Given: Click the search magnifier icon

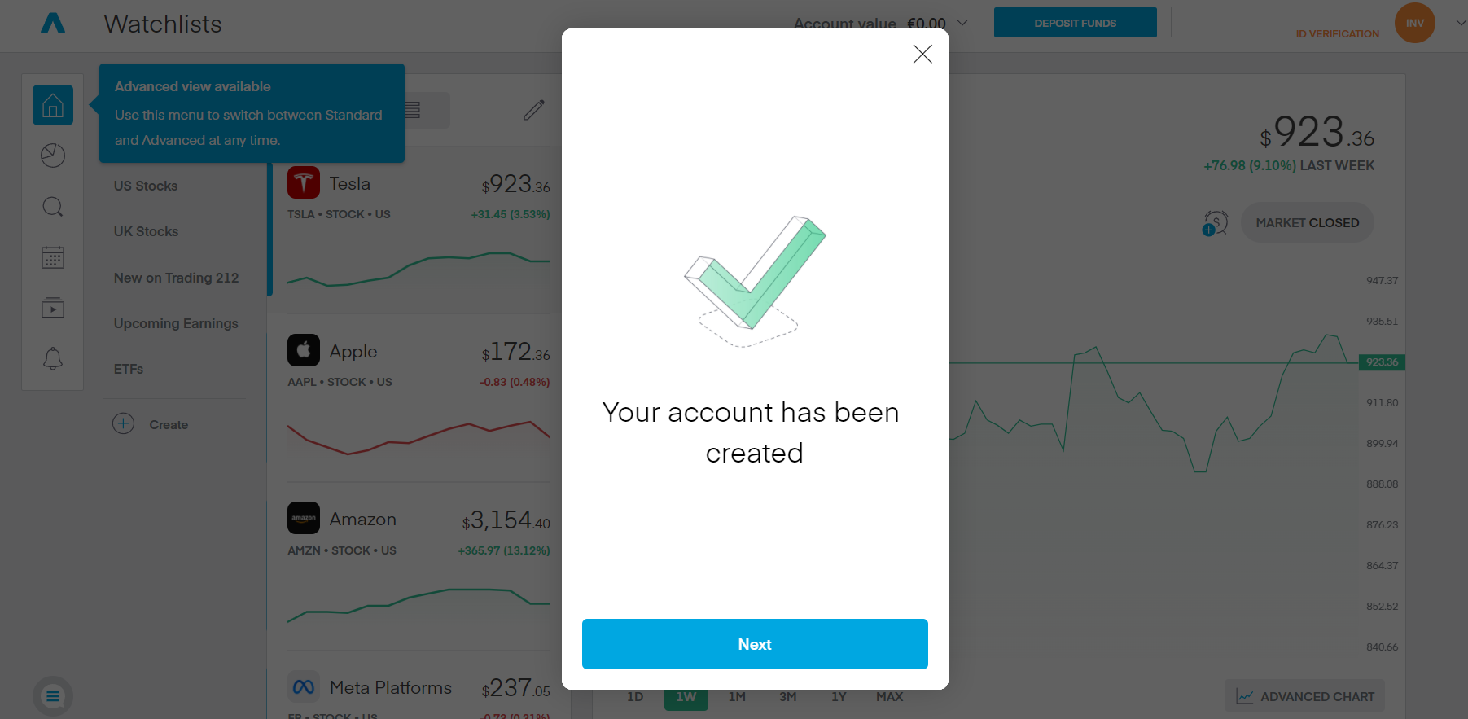Looking at the screenshot, I should [x=53, y=207].
